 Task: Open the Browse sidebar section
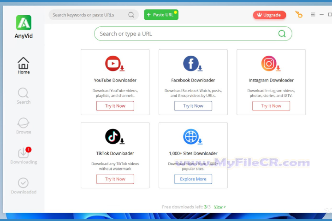pyautogui.click(x=24, y=126)
